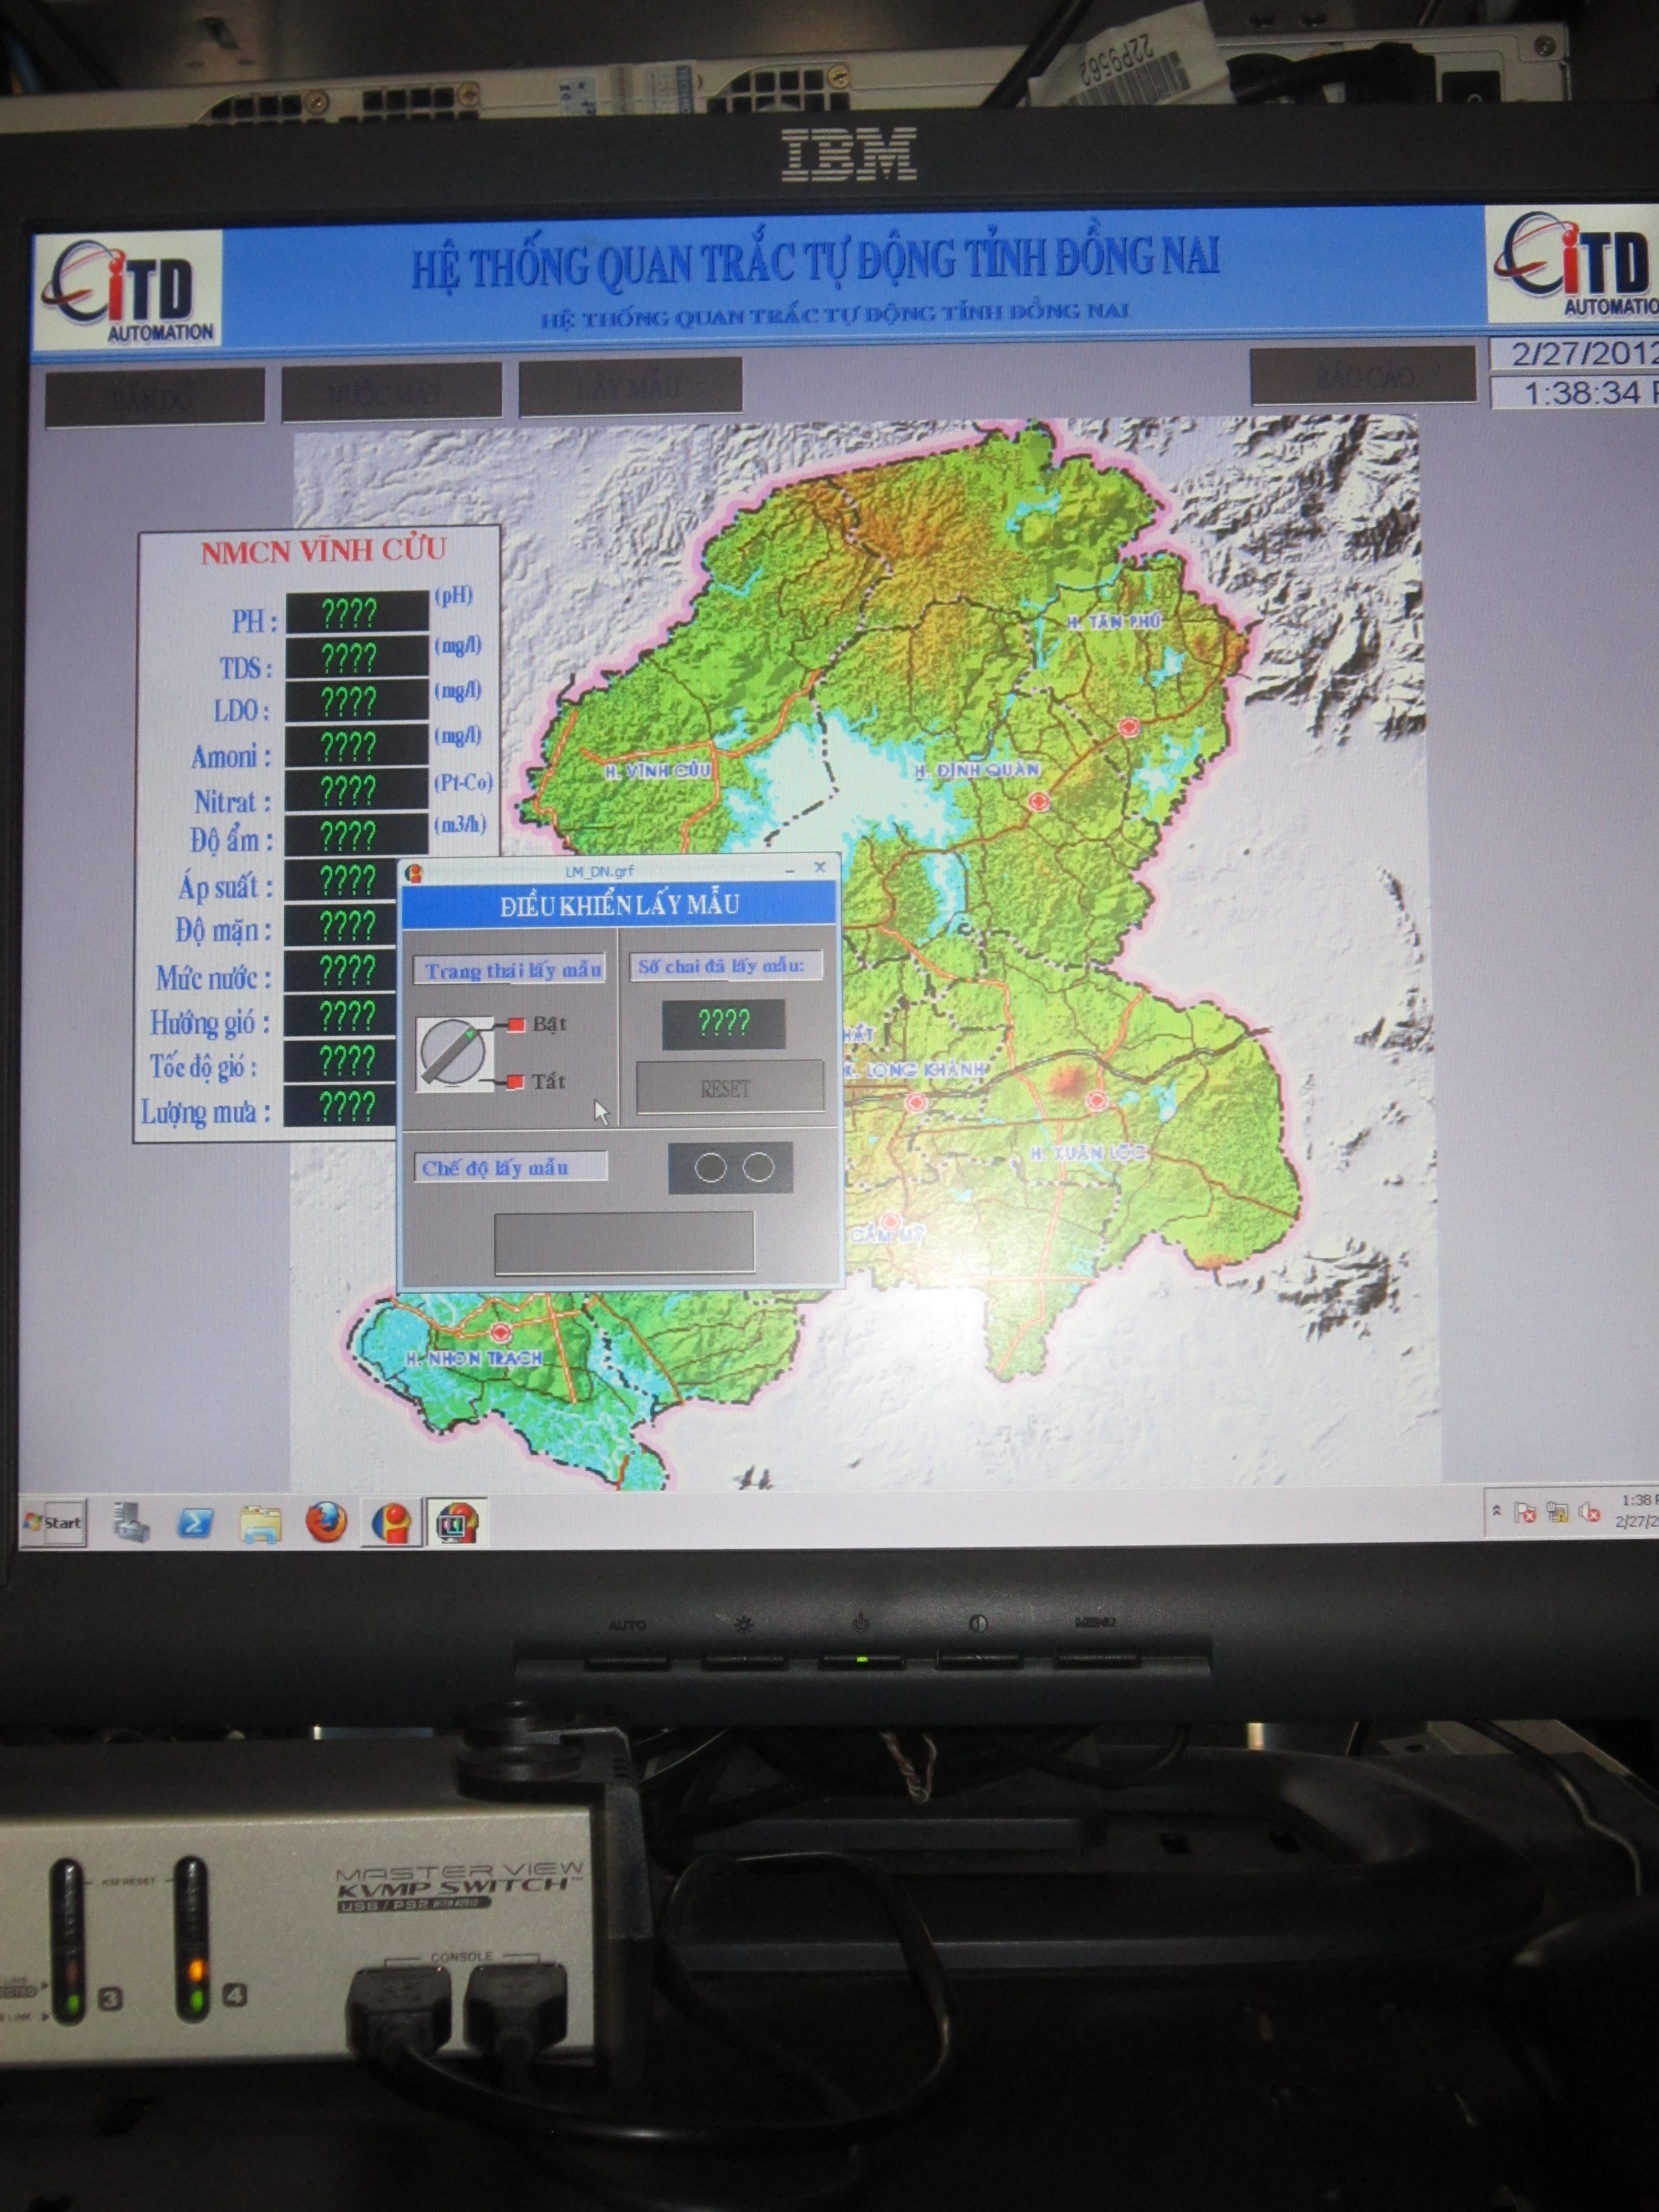Viewport: 1659px width, 2212px height.
Task: Click the Long Khánh station marker
Action: point(915,1102)
